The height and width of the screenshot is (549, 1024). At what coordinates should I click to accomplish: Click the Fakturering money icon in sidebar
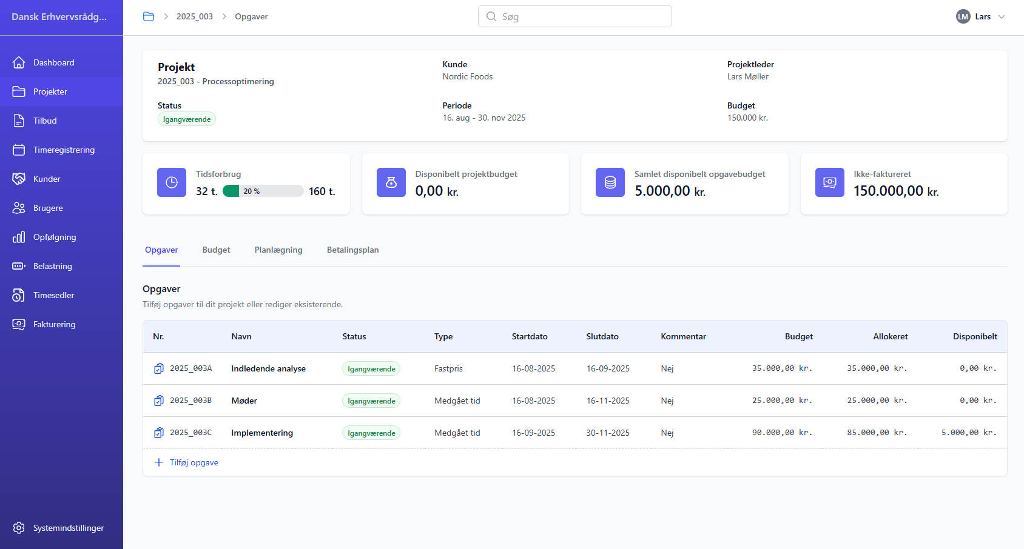(x=19, y=324)
